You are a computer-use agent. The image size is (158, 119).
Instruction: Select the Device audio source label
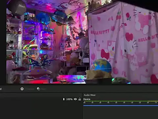click(x=87, y=99)
